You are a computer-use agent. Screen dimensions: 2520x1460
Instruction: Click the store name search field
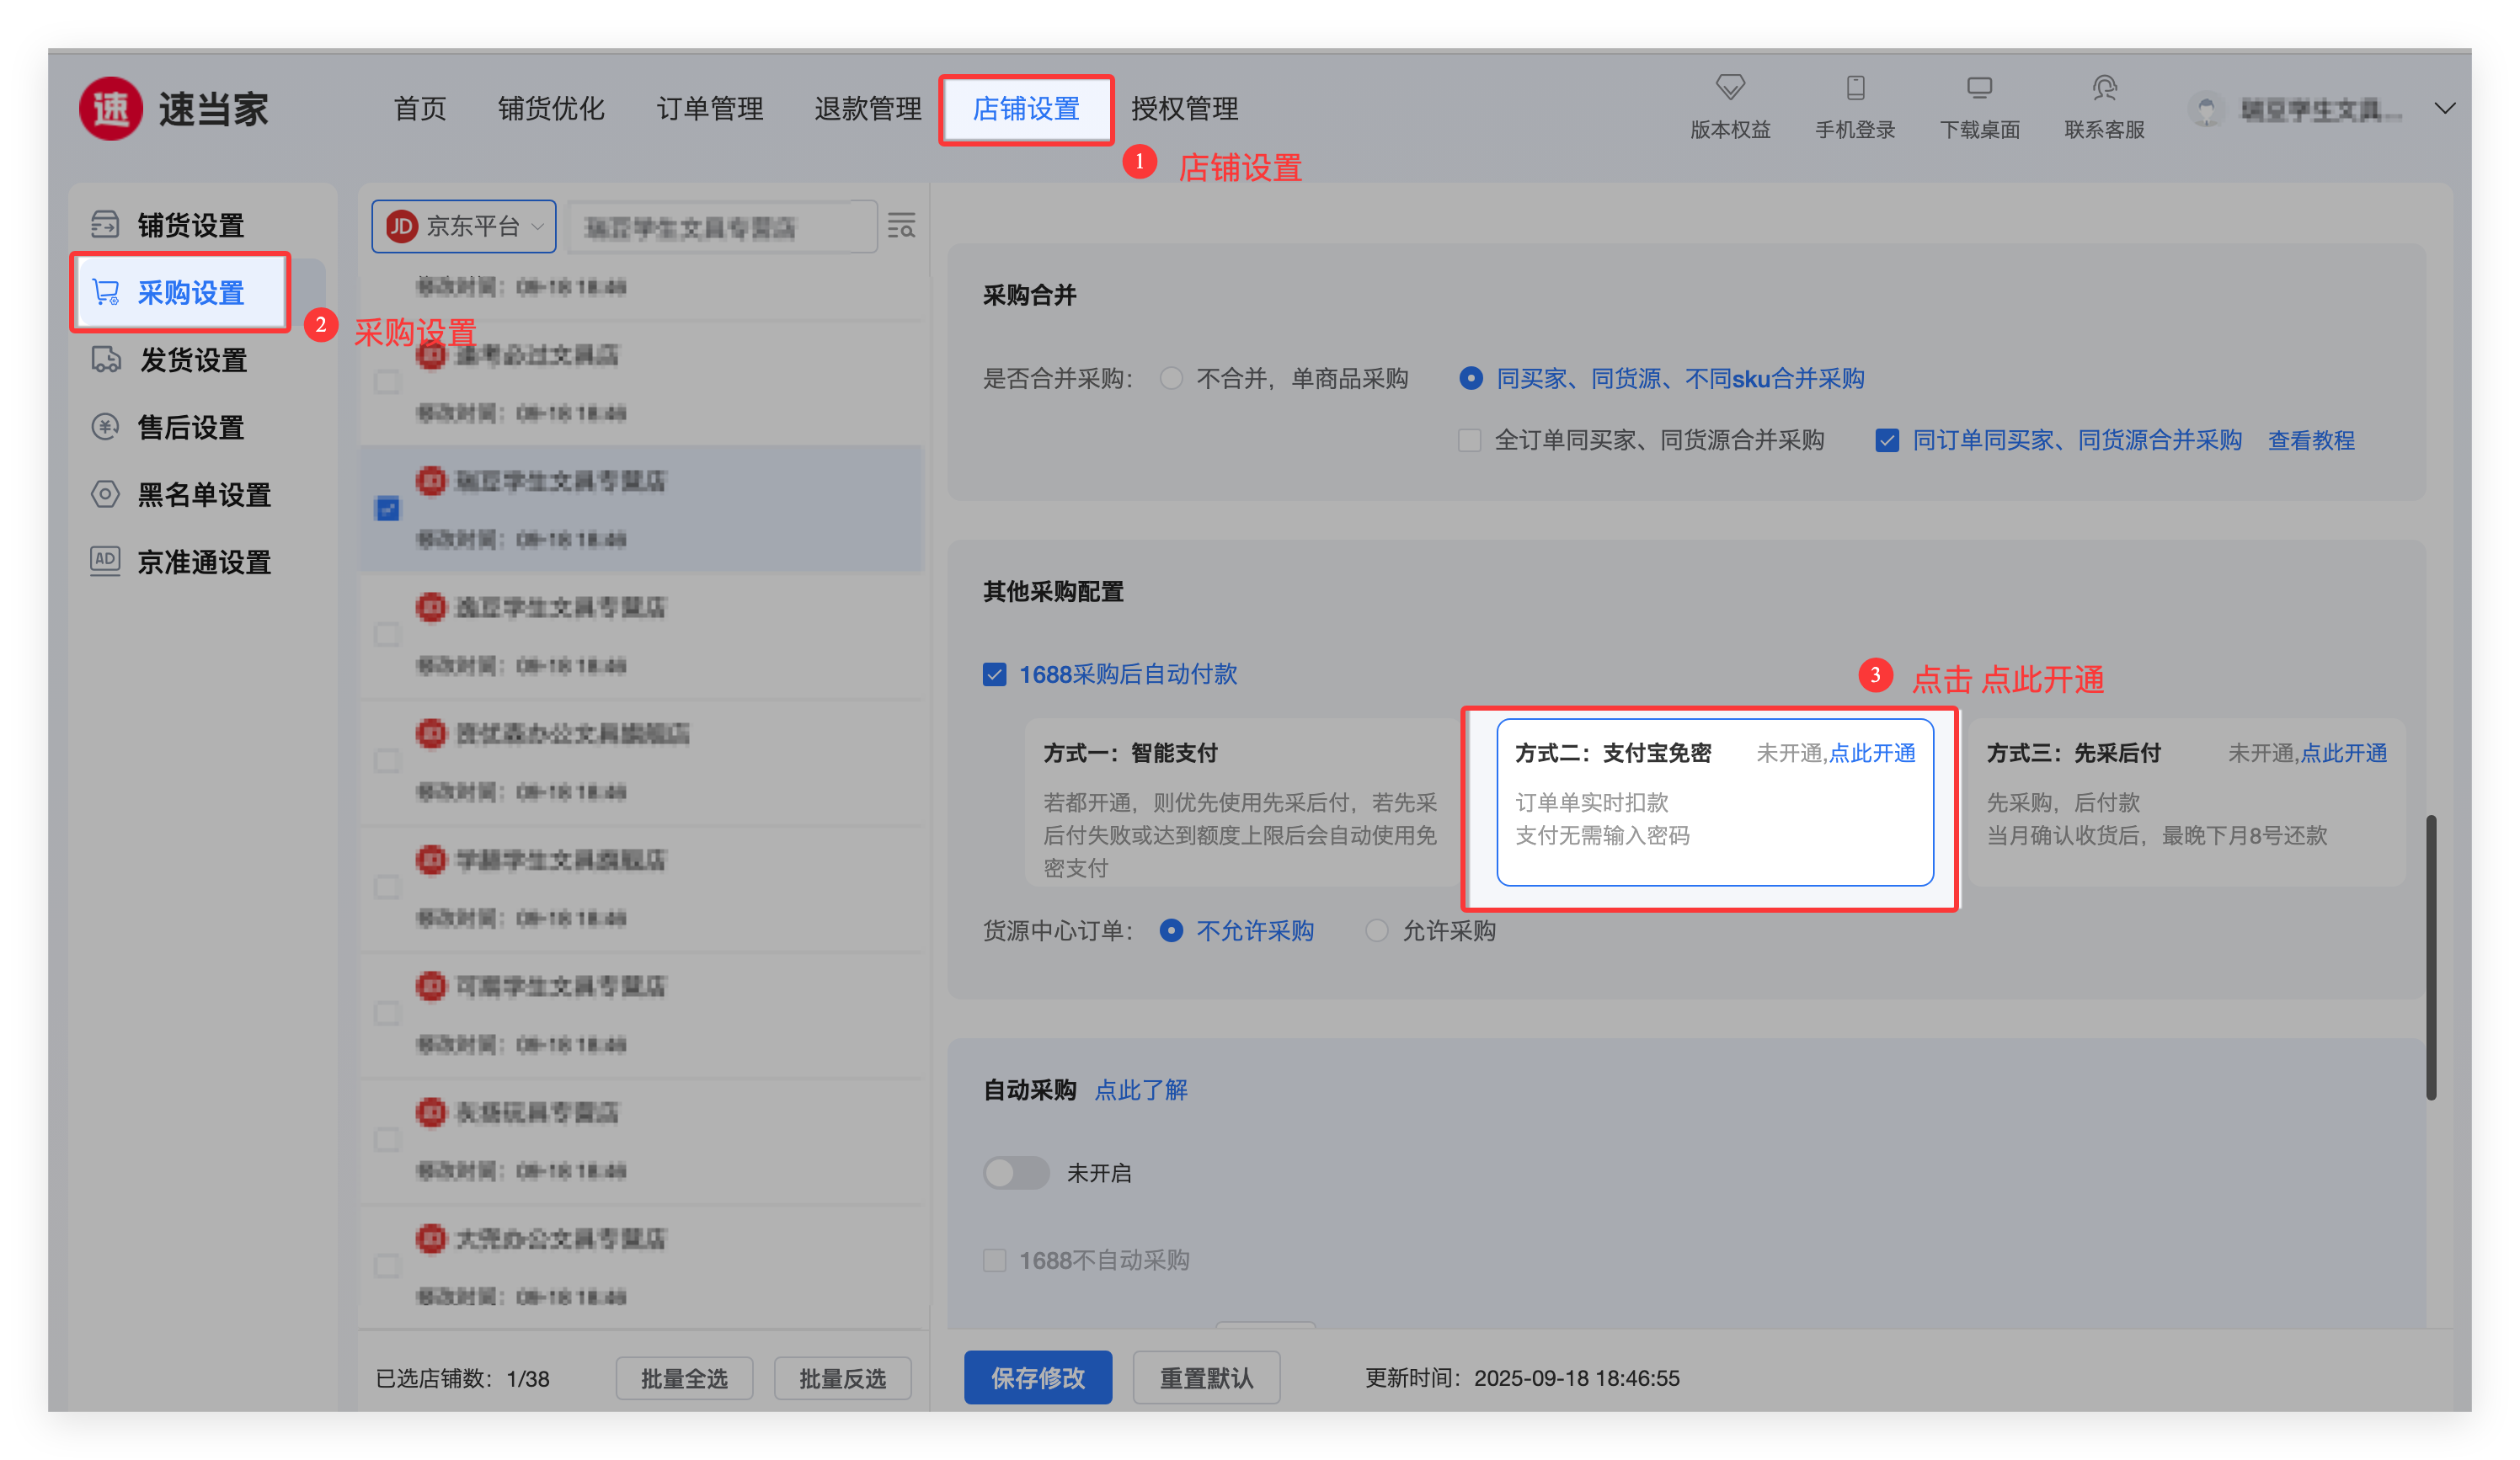point(720,227)
